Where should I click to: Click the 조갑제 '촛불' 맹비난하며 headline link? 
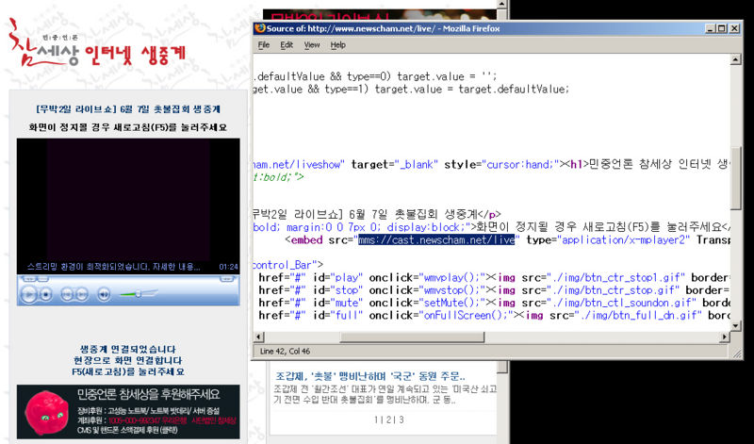click(370, 376)
